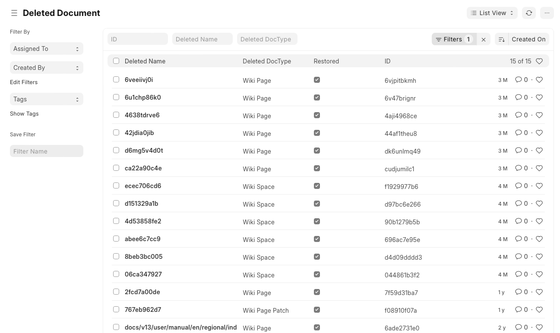Screen dimensions: 560x333
Task: Change sorting by clicking Created On
Action: [528, 39]
